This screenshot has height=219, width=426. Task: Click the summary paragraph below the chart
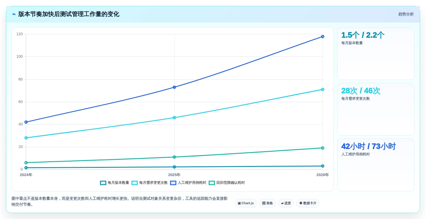click(120, 202)
